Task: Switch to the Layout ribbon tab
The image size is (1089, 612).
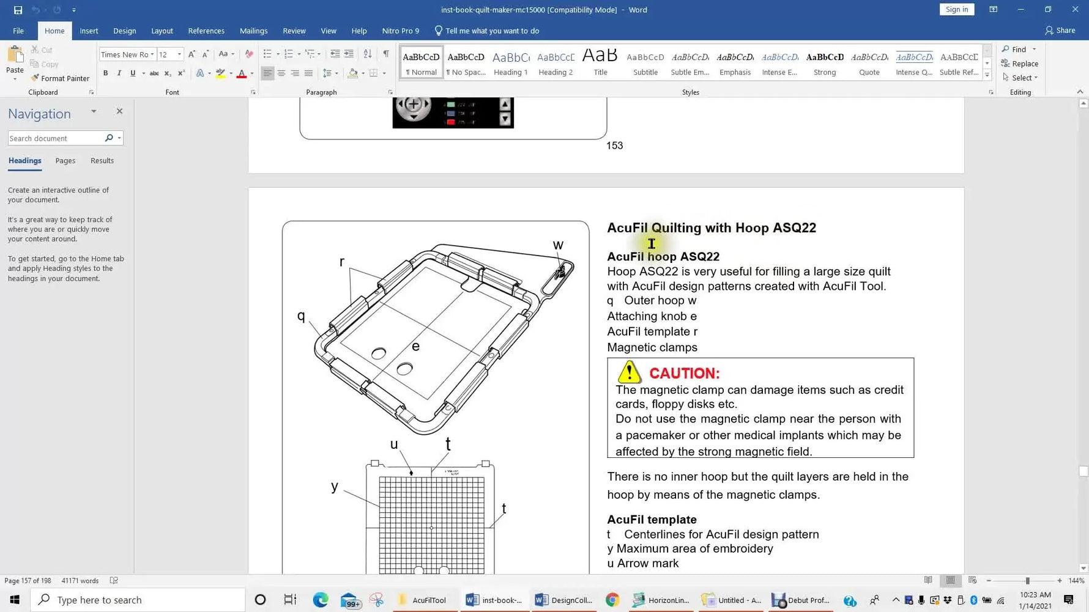Action: click(162, 31)
